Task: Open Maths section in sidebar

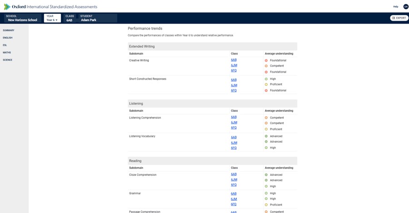Action: (x=7, y=53)
